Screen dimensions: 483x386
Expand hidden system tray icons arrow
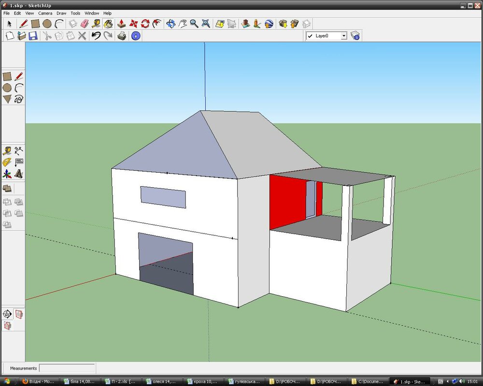coord(448,381)
